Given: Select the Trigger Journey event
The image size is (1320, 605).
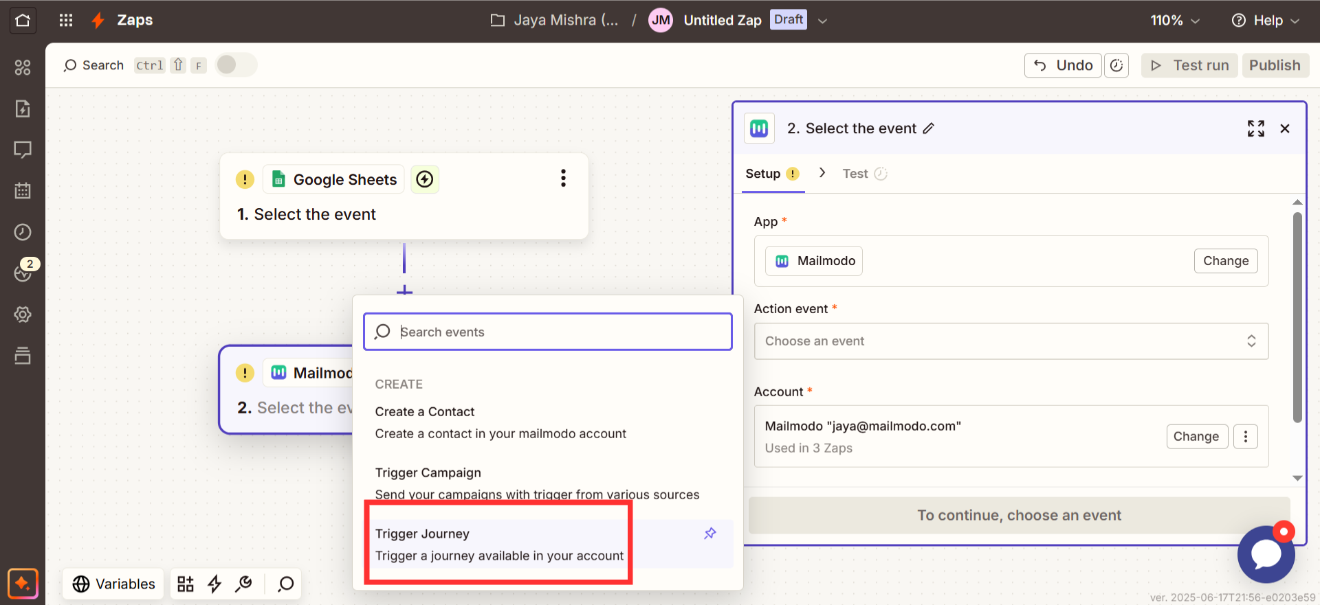Looking at the screenshot, I should [547, 544].
